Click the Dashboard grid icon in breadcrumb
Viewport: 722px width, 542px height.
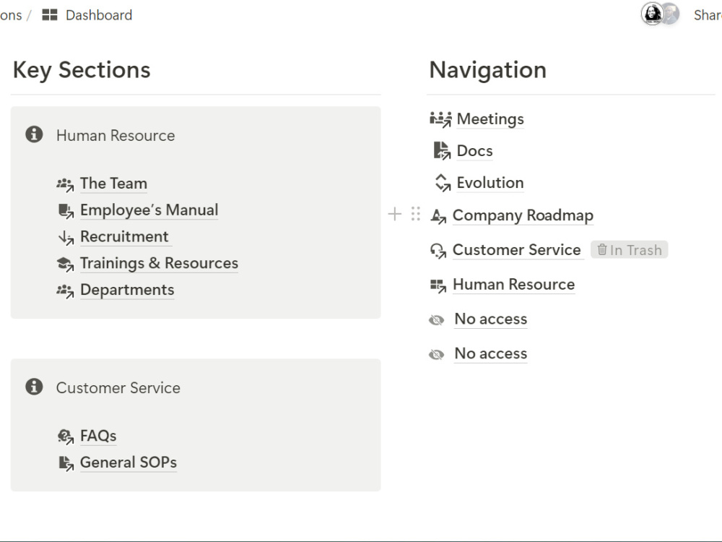(50, 14)
